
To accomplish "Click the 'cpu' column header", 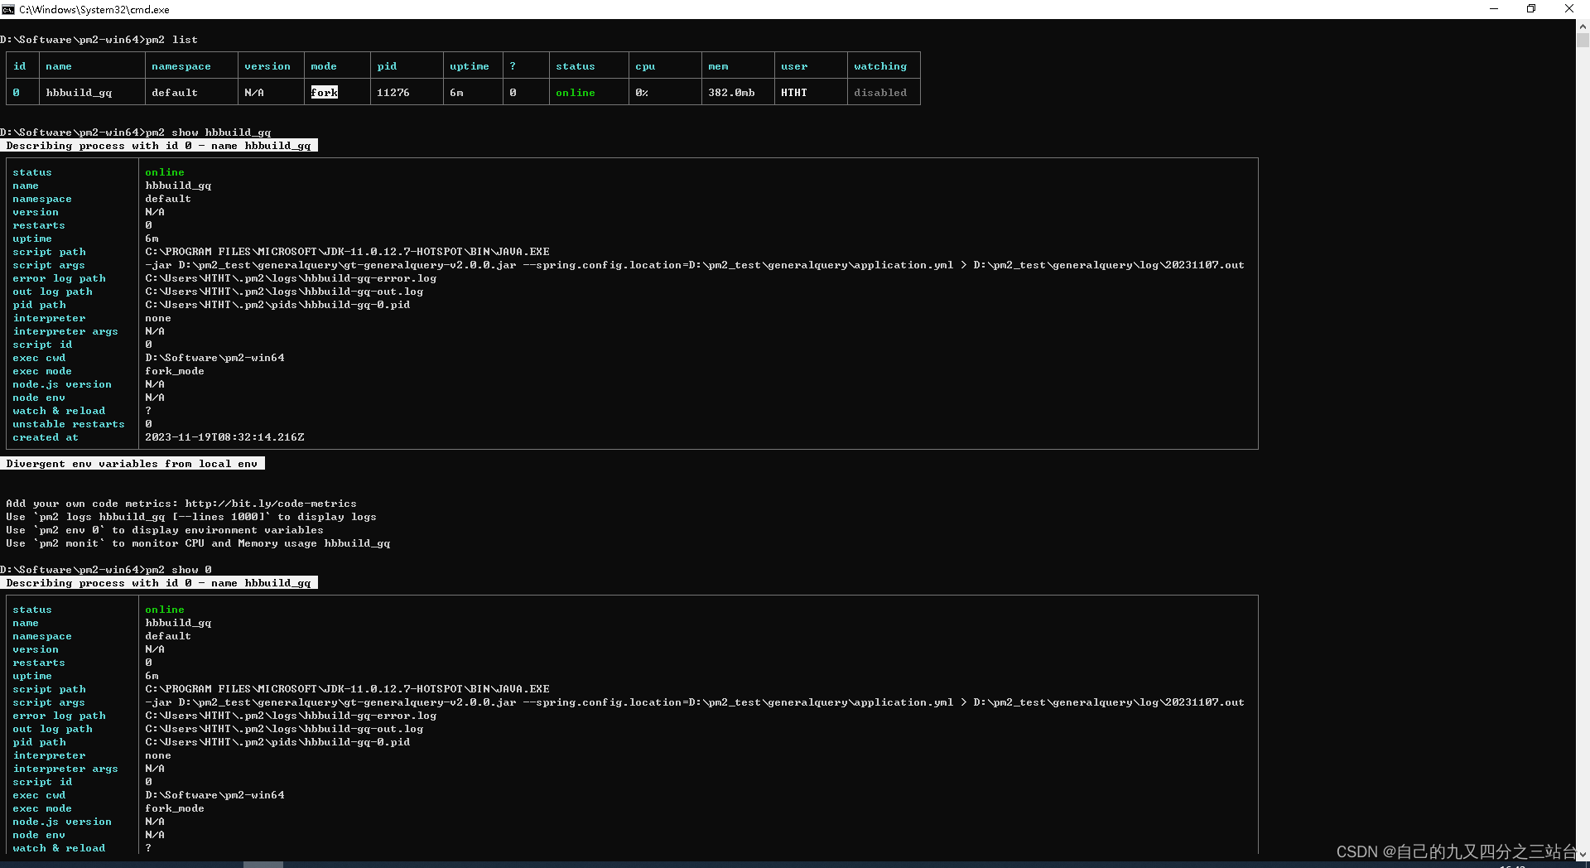I will (645, 66).
